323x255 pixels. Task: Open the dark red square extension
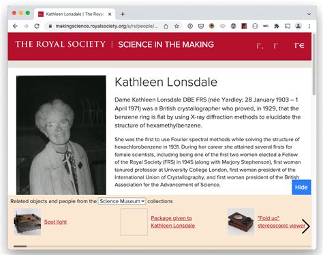pos(244,26)
